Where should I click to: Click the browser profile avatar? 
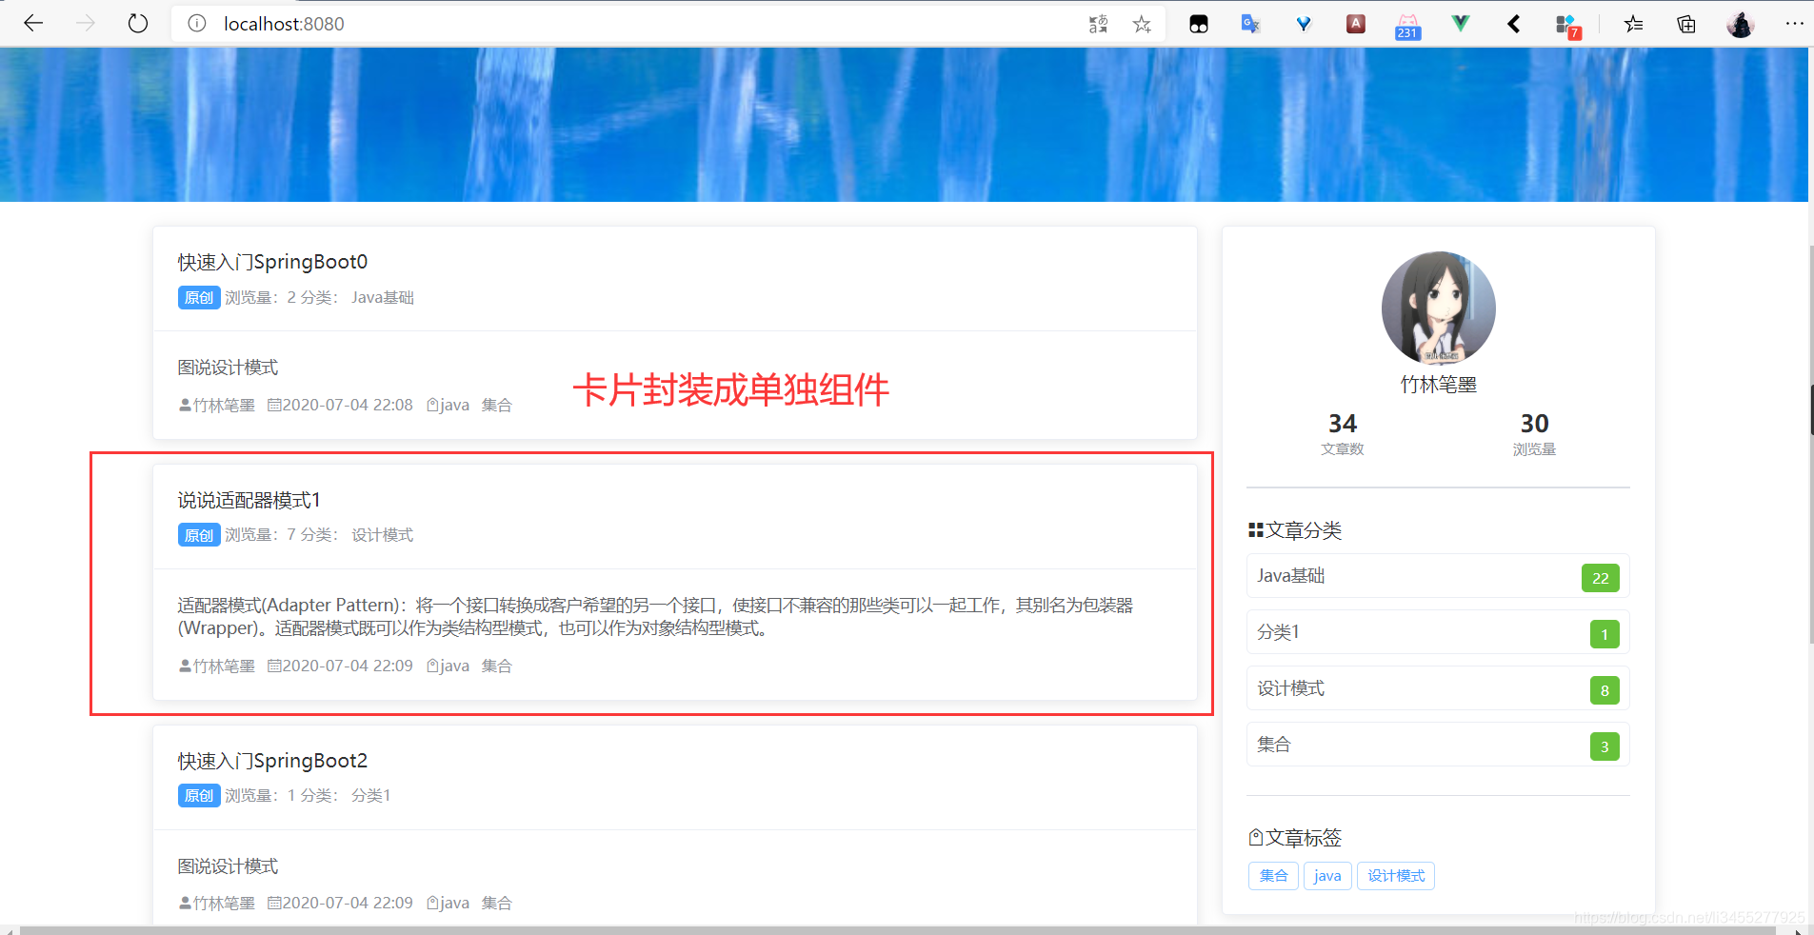click(1741, 24)
